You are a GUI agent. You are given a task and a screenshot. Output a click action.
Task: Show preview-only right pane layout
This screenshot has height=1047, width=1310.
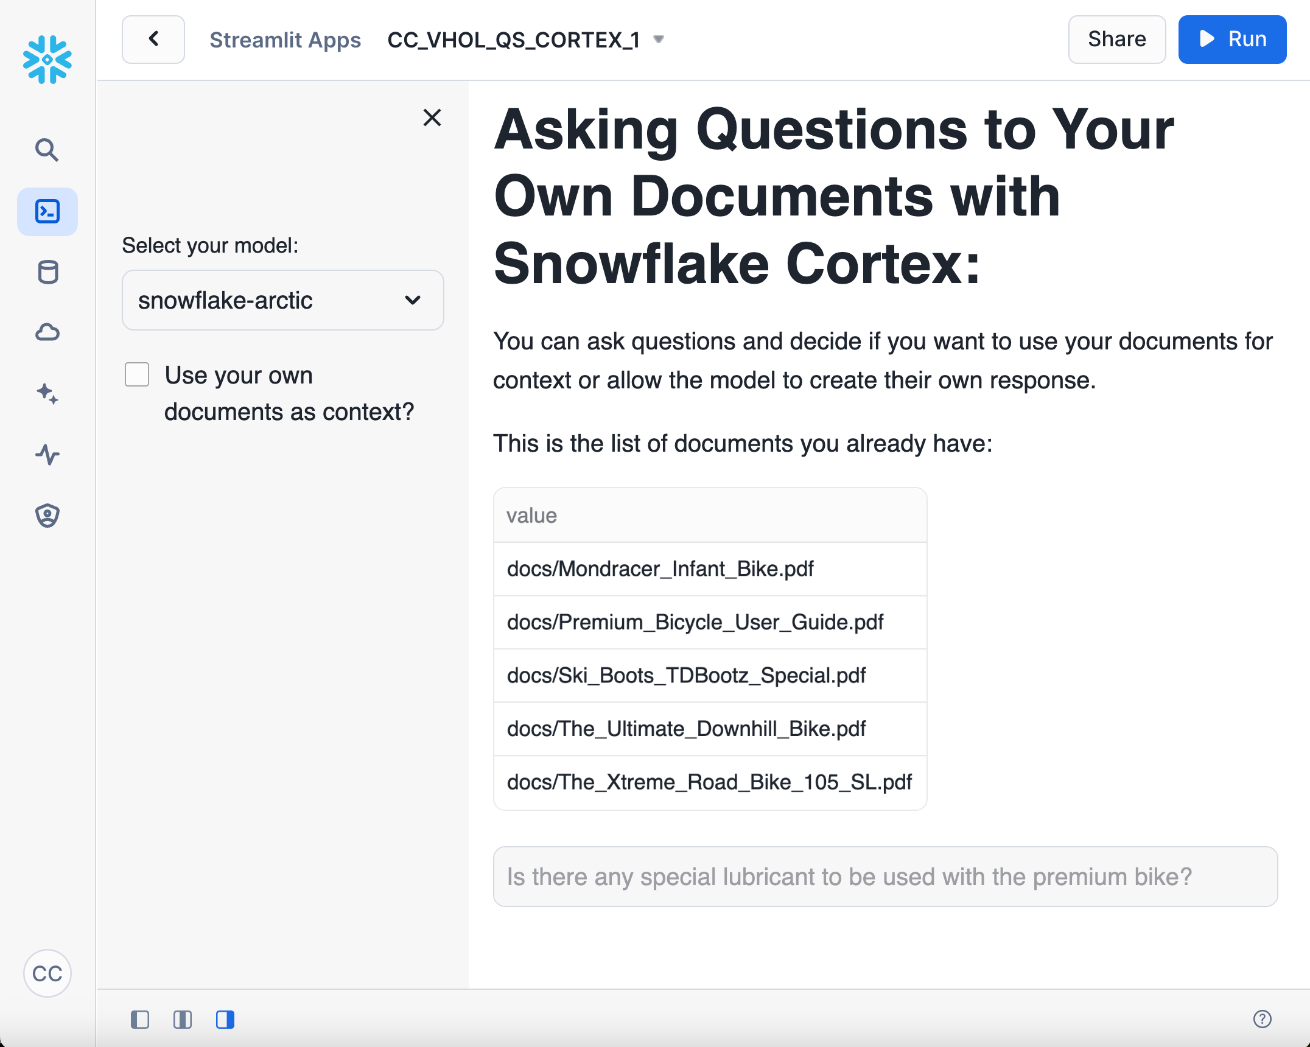click(x=225, y=1019)
